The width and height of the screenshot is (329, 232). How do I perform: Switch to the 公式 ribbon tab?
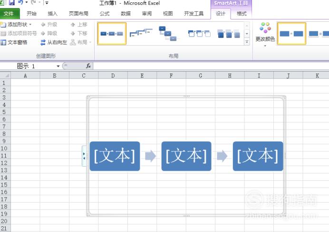(x=105, y=14)
